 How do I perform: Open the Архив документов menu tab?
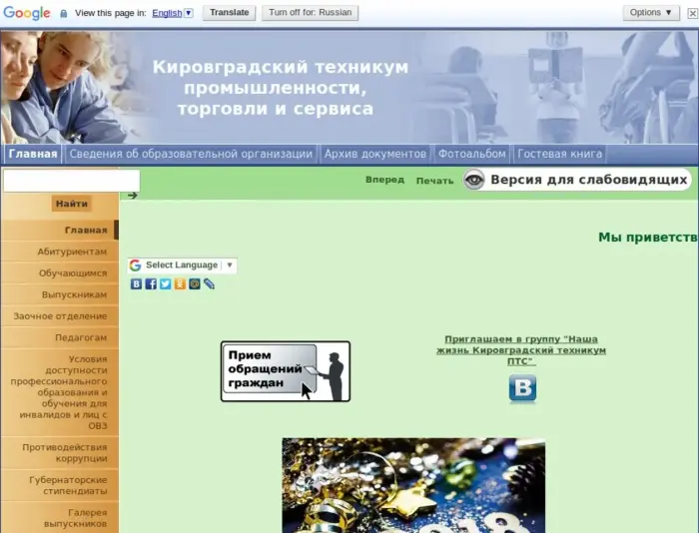tap(375, 154)
